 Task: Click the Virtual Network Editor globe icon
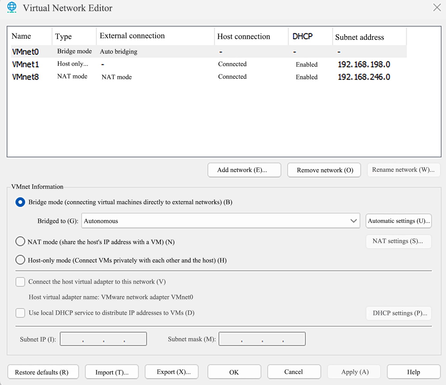click(12, 7)
